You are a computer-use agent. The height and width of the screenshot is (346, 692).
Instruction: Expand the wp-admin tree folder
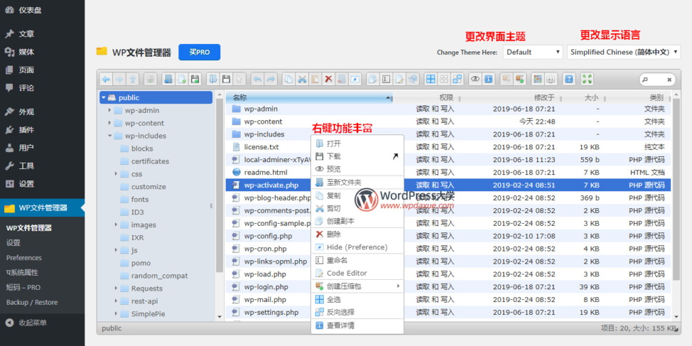(109, 110)
